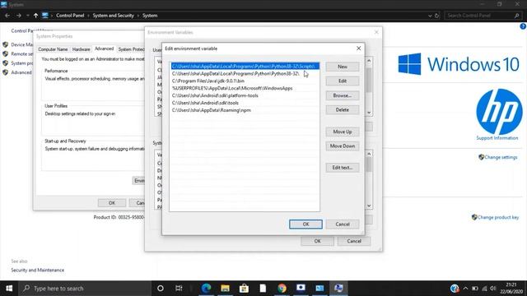Open Remote settings shield link
The width and height of the screenshot is (527, 296).
pos(18,53)
